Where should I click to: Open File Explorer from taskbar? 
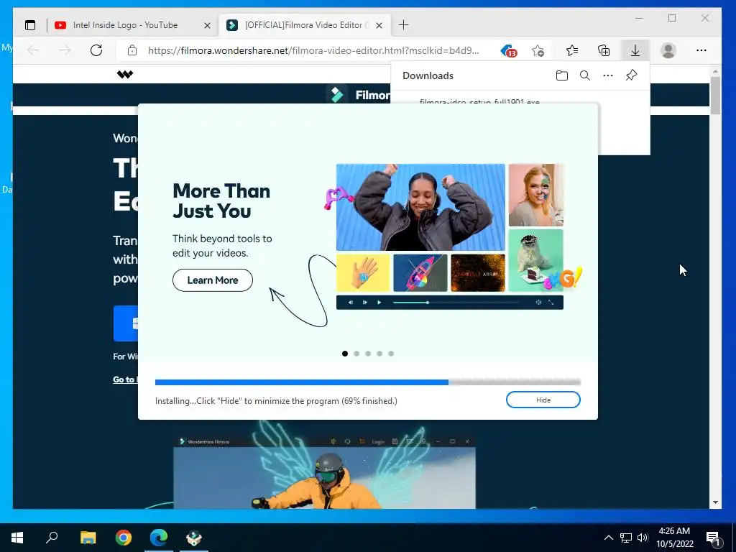88,538
